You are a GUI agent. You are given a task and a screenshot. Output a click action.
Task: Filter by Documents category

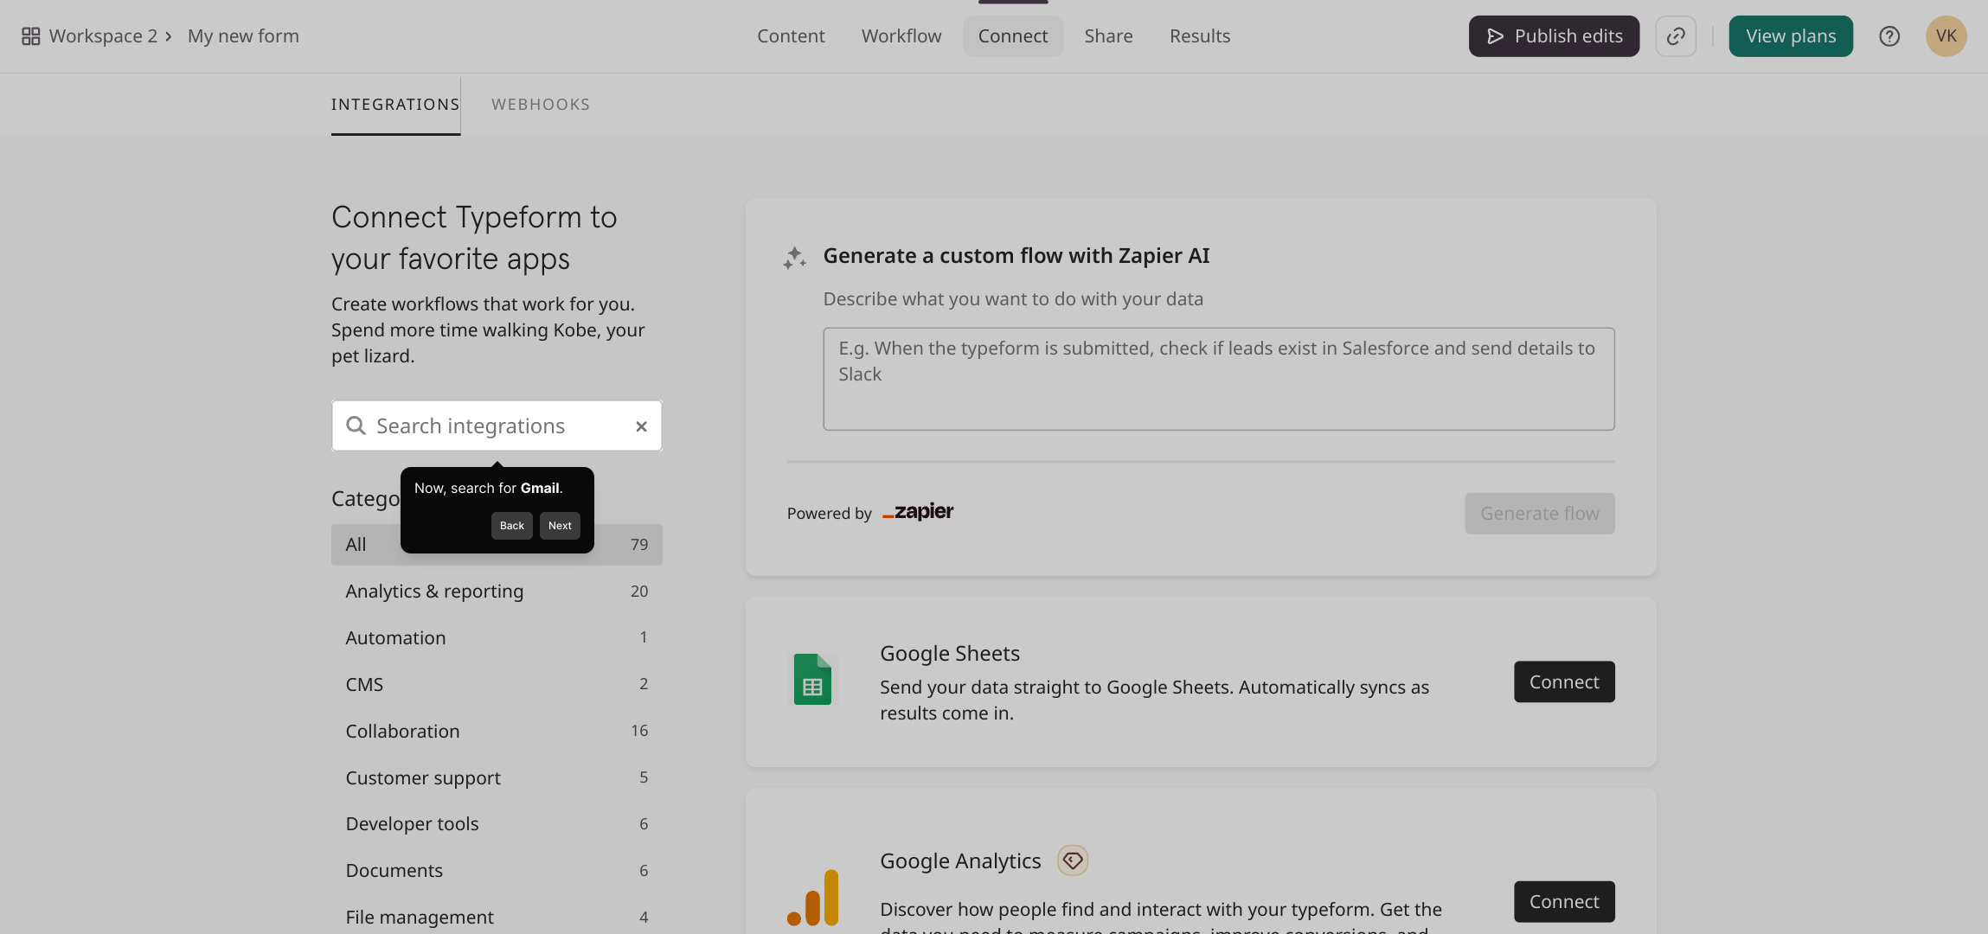pos(497,871)
